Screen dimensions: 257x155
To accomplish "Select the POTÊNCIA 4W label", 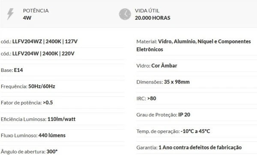I will coord(36,14).
